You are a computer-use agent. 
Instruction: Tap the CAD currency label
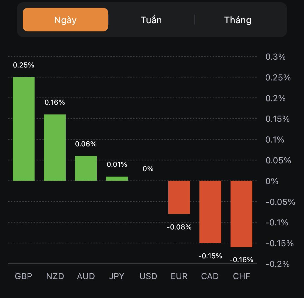(x=210, y=276)
